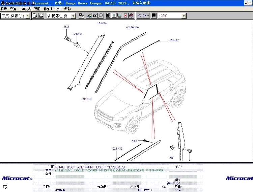Select part callout HS1 in diagram
Screen dimensions: 253x192
pyautogui.click(x=67, y=27)
